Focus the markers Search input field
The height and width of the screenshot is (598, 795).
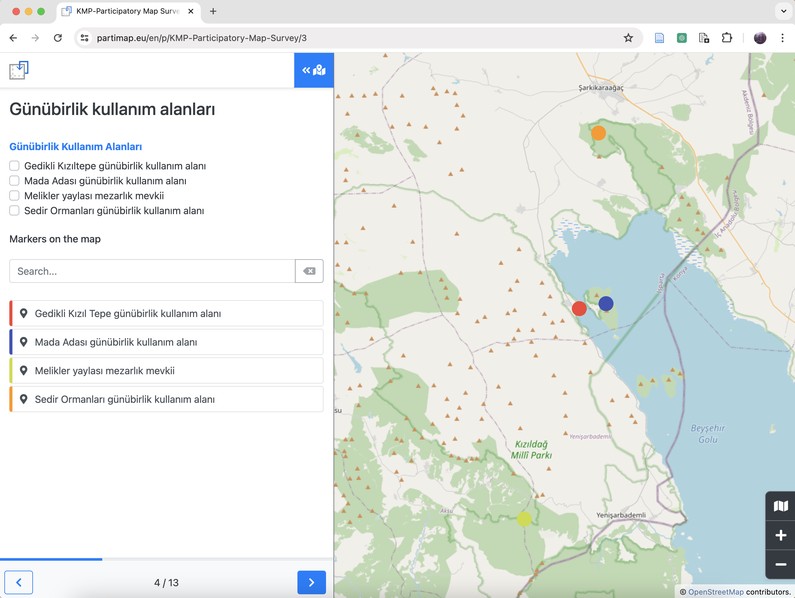click(152, 271)
